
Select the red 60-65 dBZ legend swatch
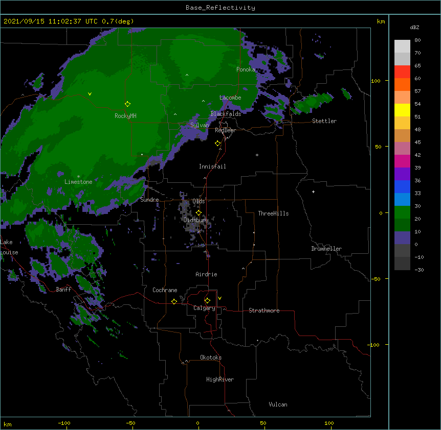click(402, 71)
